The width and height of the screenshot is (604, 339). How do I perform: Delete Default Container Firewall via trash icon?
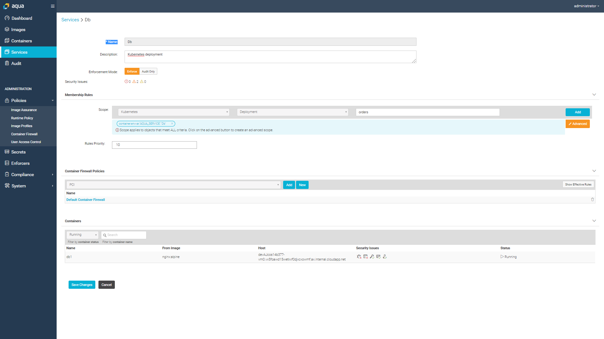pos(592,200)
